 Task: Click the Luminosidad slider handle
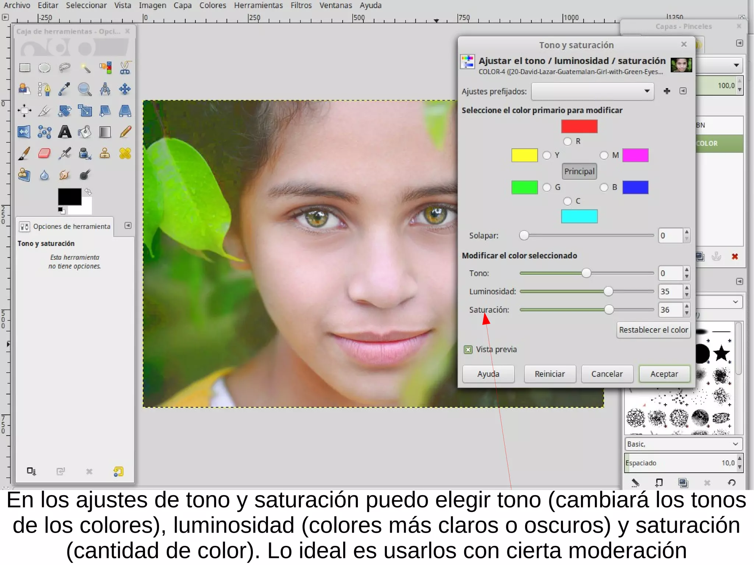608,292
